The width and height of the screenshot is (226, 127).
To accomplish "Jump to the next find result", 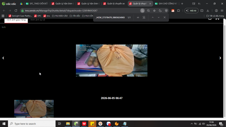I will (x=159, y=17).
